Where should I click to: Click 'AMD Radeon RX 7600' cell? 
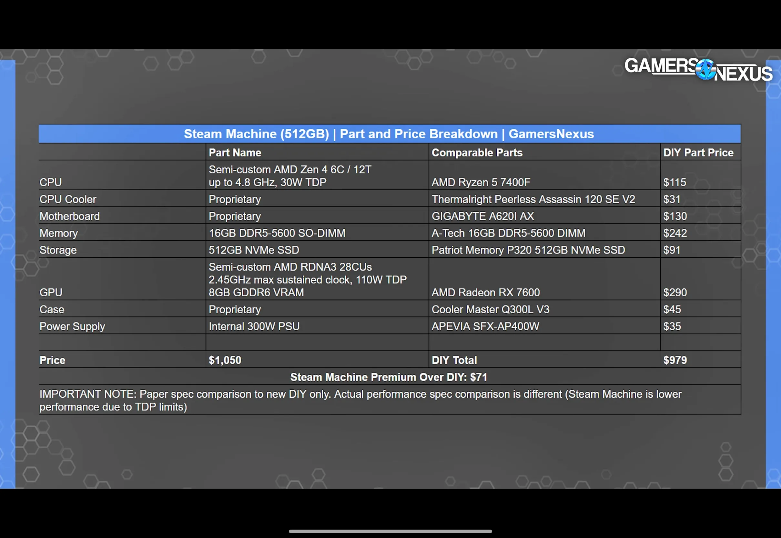[486, 292]
